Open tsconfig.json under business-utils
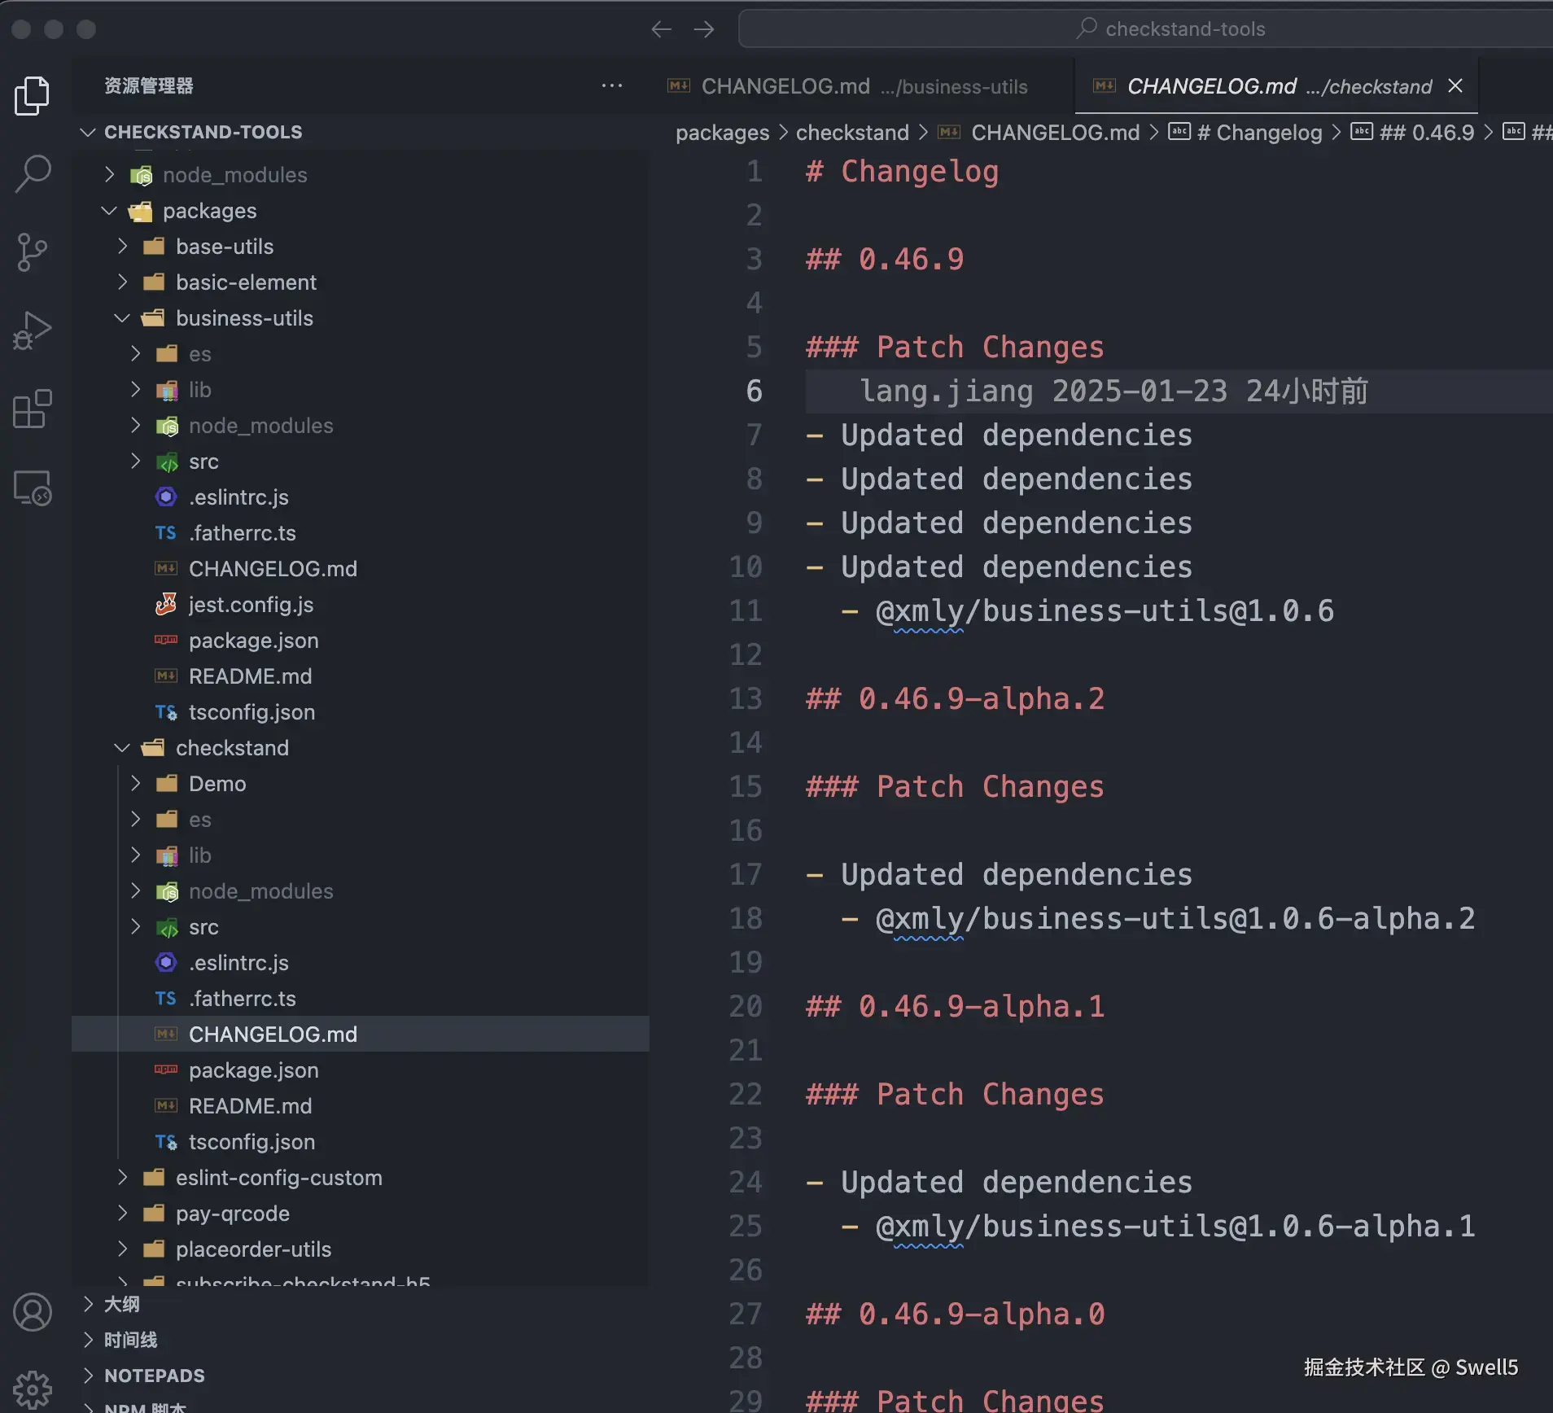This screenshot has width=1553, height=1413. pyautogui.click(x=361, y=712)
